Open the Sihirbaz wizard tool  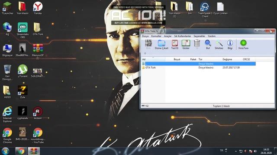[x=219, y=44]
